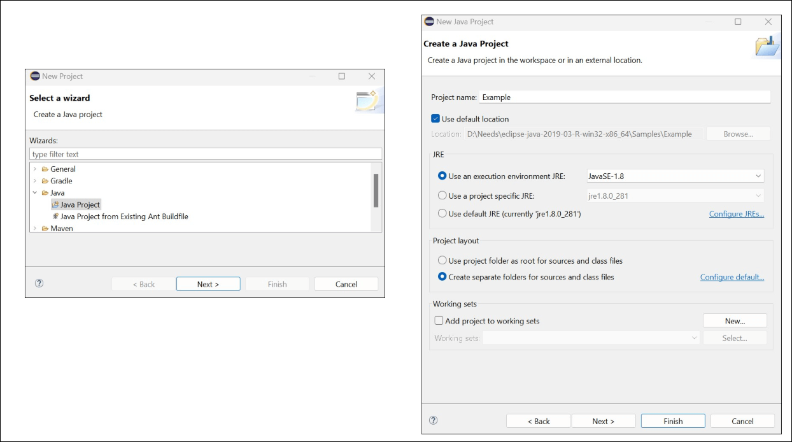Select Use an execution environment JRE option
Screen dimensions: 792x442
click(442, 176)
